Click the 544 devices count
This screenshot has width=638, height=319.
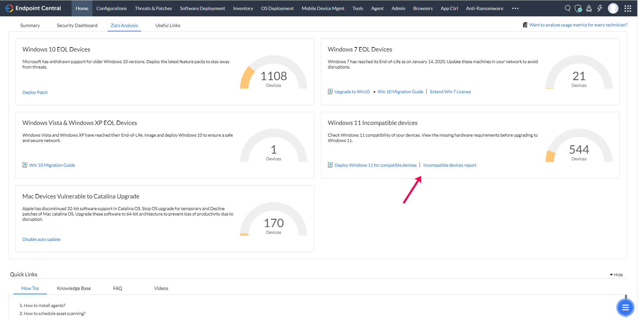tap(579, 150)
